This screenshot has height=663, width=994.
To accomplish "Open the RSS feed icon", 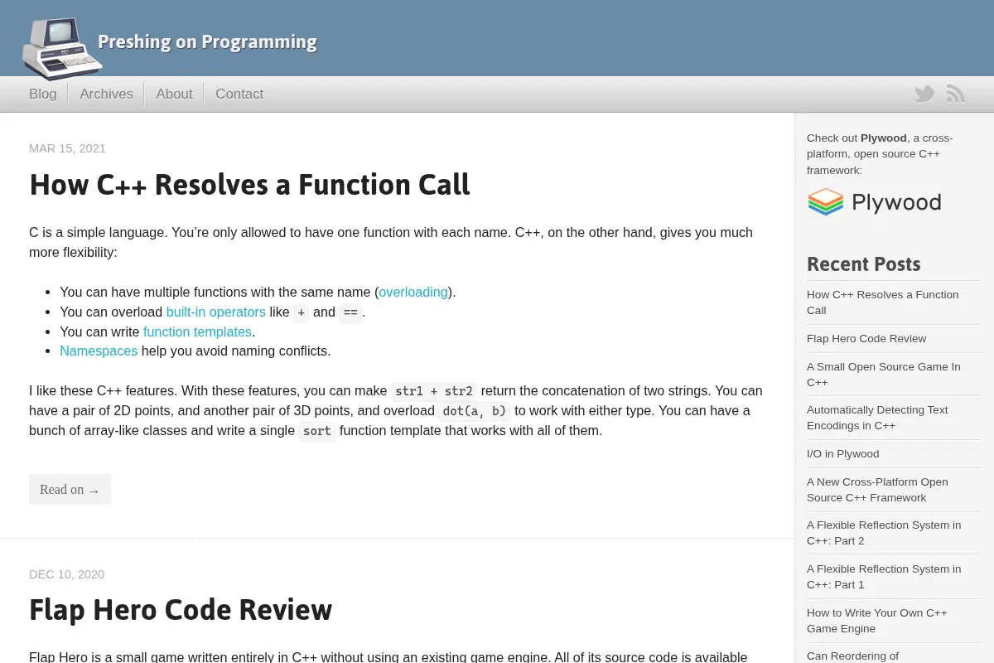I will tap(956, 94).
